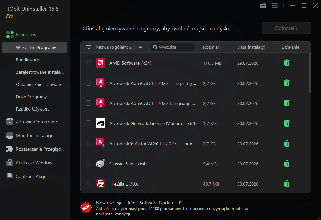
Task: Click the Classic Paint (x64) name
Action: [x=128, y=164]
